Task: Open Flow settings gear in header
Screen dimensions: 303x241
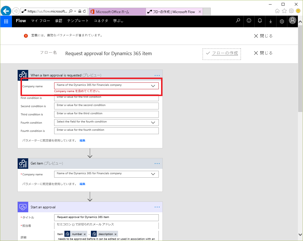Action: coord(282,21)
